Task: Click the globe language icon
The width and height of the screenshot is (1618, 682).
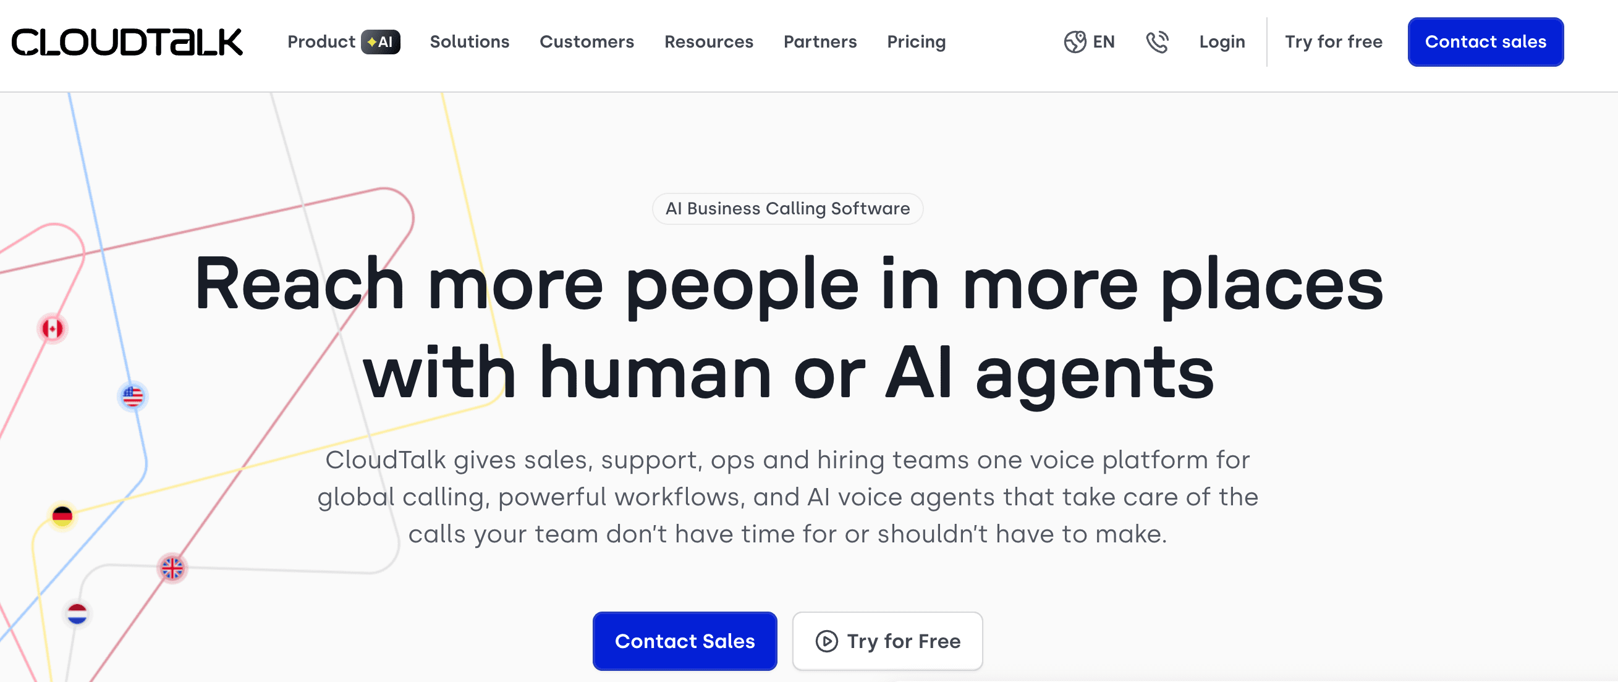Action: [1075, 42]
